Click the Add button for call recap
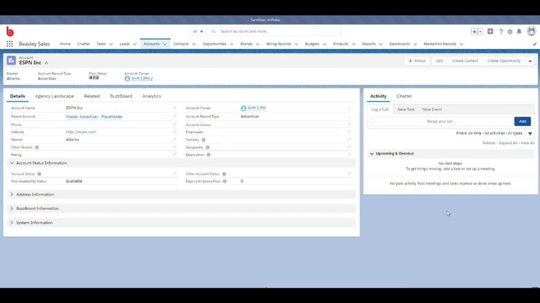This screenshot has height=303, width=540. 522,121
